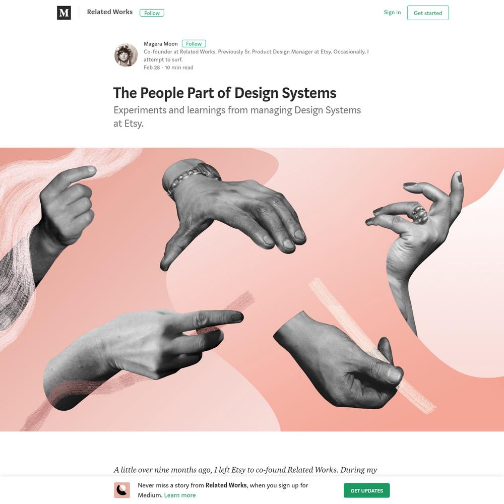504x504 pixels.
Task: Click the GET UPDATES button
Action: pyautogui.click(x=366, y=490)
